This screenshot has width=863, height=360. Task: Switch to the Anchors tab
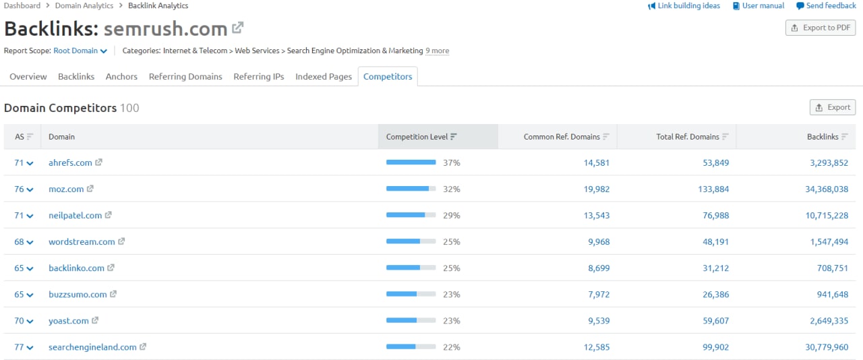pos(121,77)
